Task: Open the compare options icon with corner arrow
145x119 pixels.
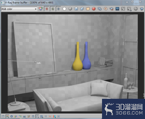Action: click(129, 9)
